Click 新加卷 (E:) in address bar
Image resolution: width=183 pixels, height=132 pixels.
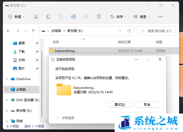coord(75,31)
